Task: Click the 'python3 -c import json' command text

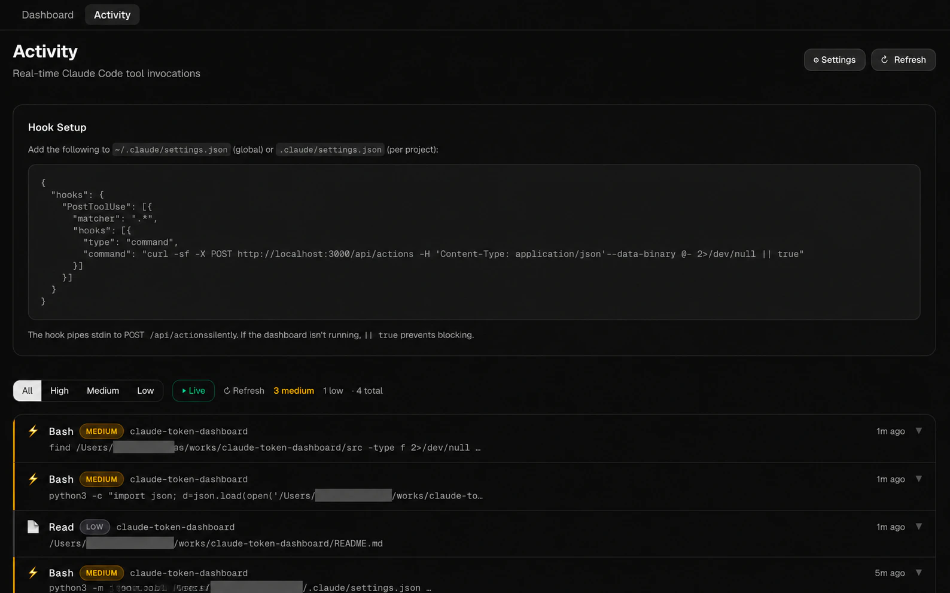Action: pyautogui.click(x=266, y=495)
